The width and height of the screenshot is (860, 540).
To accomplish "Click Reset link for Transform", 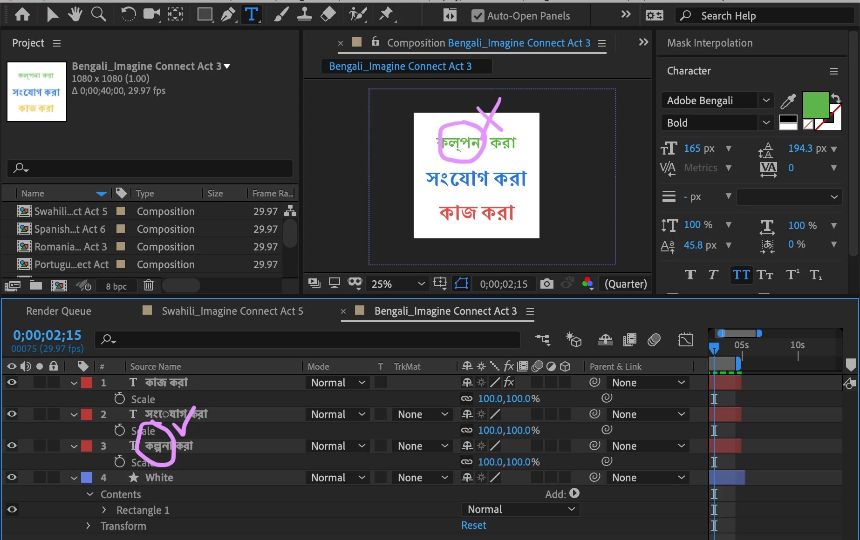I will (474, 525).
